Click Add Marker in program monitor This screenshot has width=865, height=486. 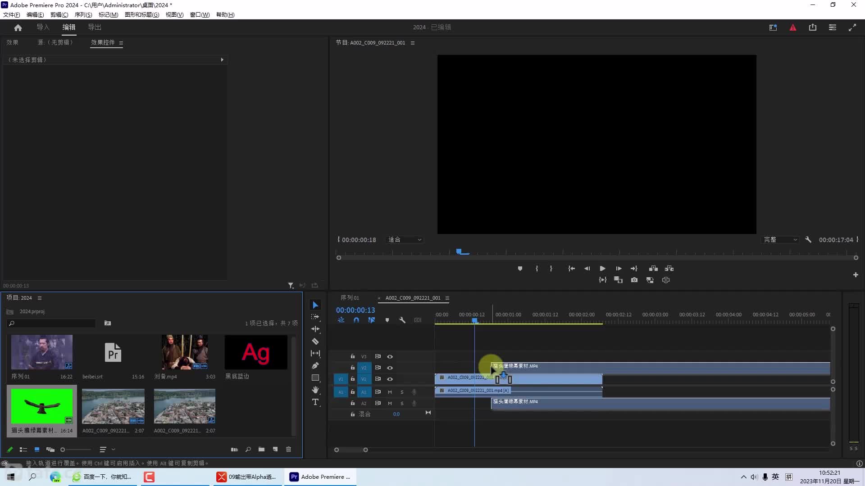coord(520,268)
